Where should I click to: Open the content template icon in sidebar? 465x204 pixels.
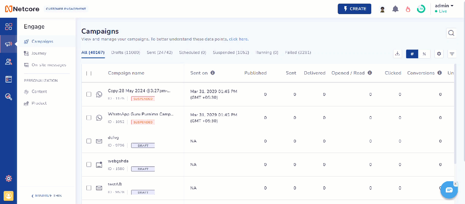pyautogui.click(x=8, y=79)
